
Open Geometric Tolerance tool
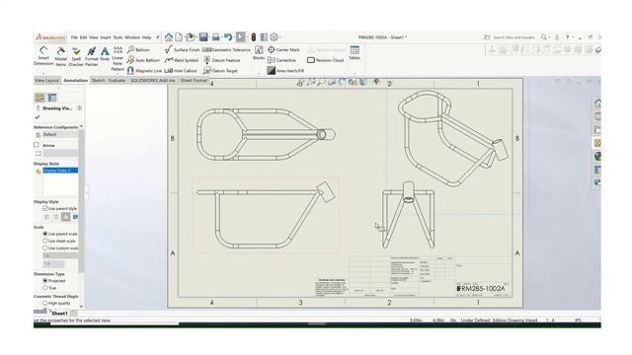(x=226, y=50)
